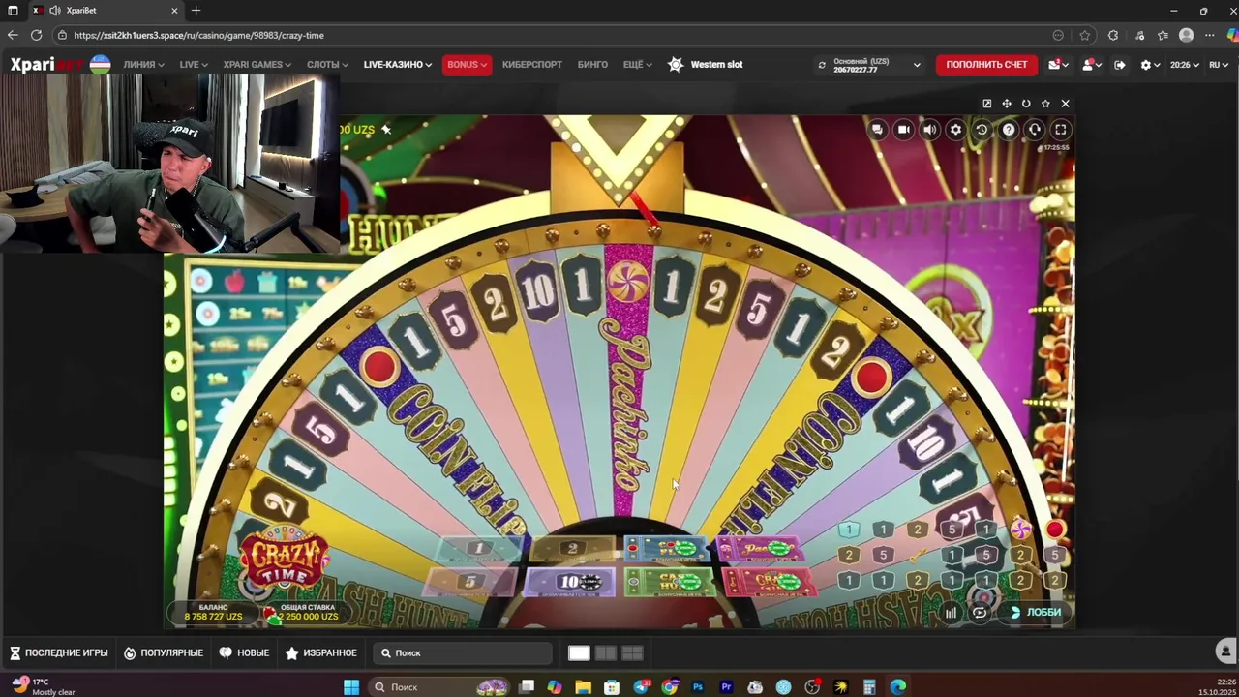Expand the Основной (UZS) account dropdown
Image resolution: width=1239 pixels, height=697 pixels.
(876, 65)
